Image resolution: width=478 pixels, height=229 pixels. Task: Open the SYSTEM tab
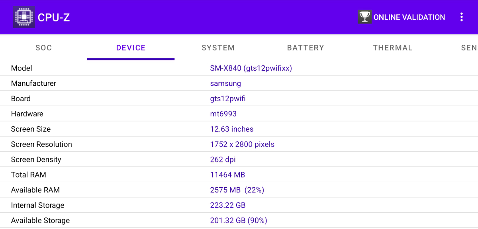(x=218, y=48)
